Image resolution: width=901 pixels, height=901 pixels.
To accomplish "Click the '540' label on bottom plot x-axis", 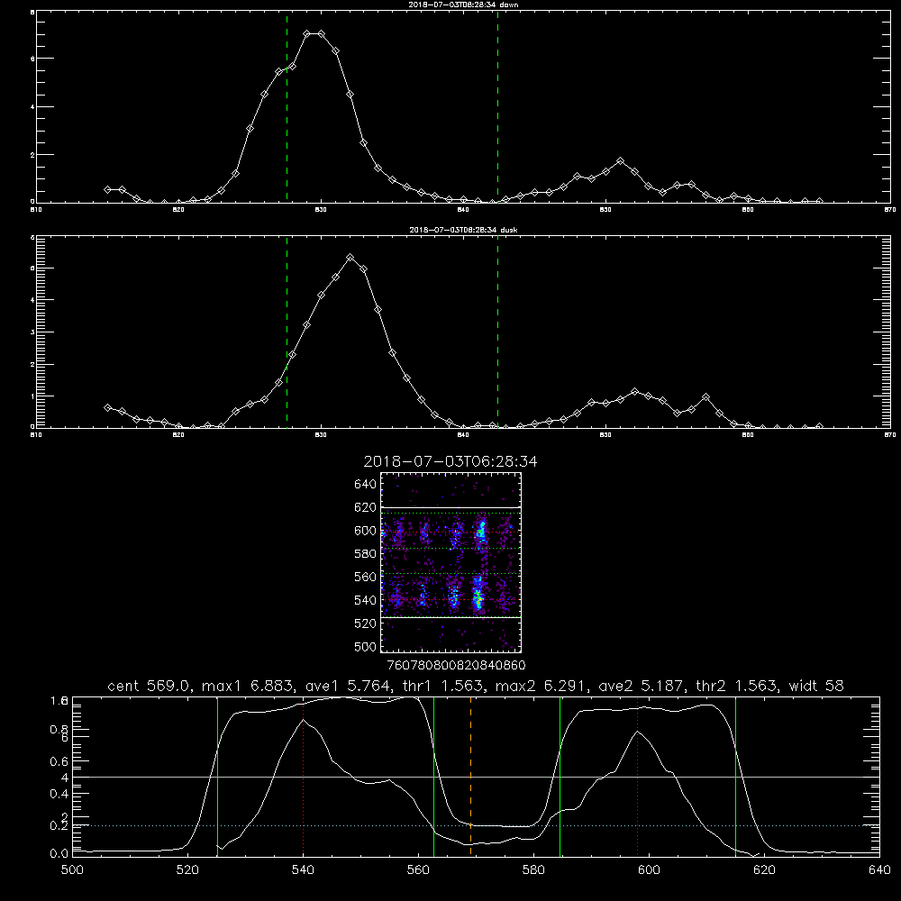I will [303, 870].
